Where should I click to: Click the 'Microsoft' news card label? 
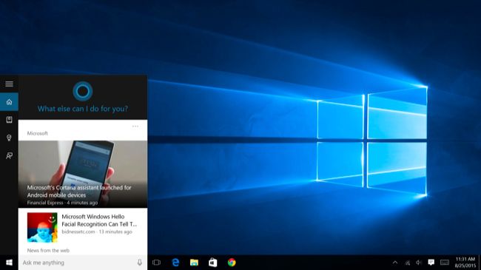pyautogui.click(x=38, y=133)
